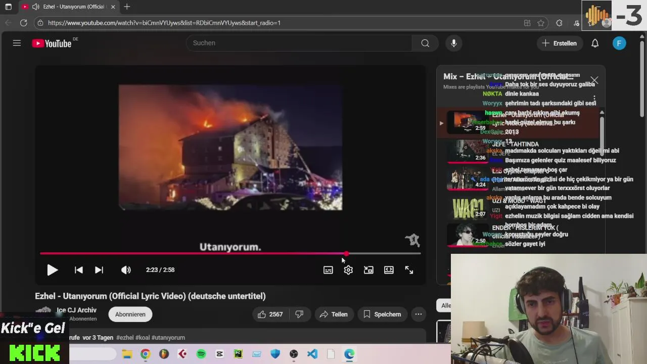Skip to the previous video
This screenshot has width=647, height=364.
[78, 270]
